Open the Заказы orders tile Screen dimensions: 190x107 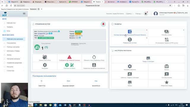click(x=130, y=83)
